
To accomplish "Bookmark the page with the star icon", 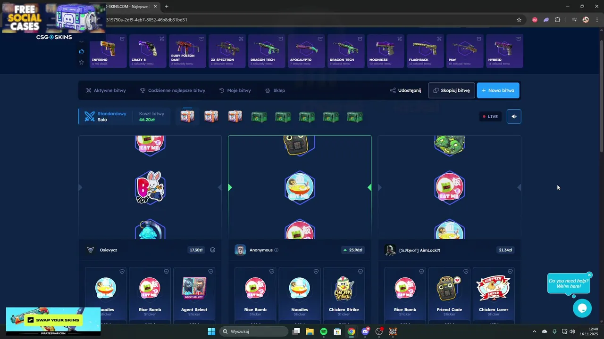I will (519, 20).
